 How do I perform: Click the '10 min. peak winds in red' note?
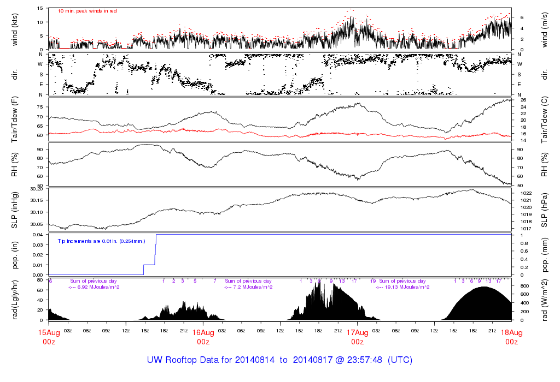[87, 11]
